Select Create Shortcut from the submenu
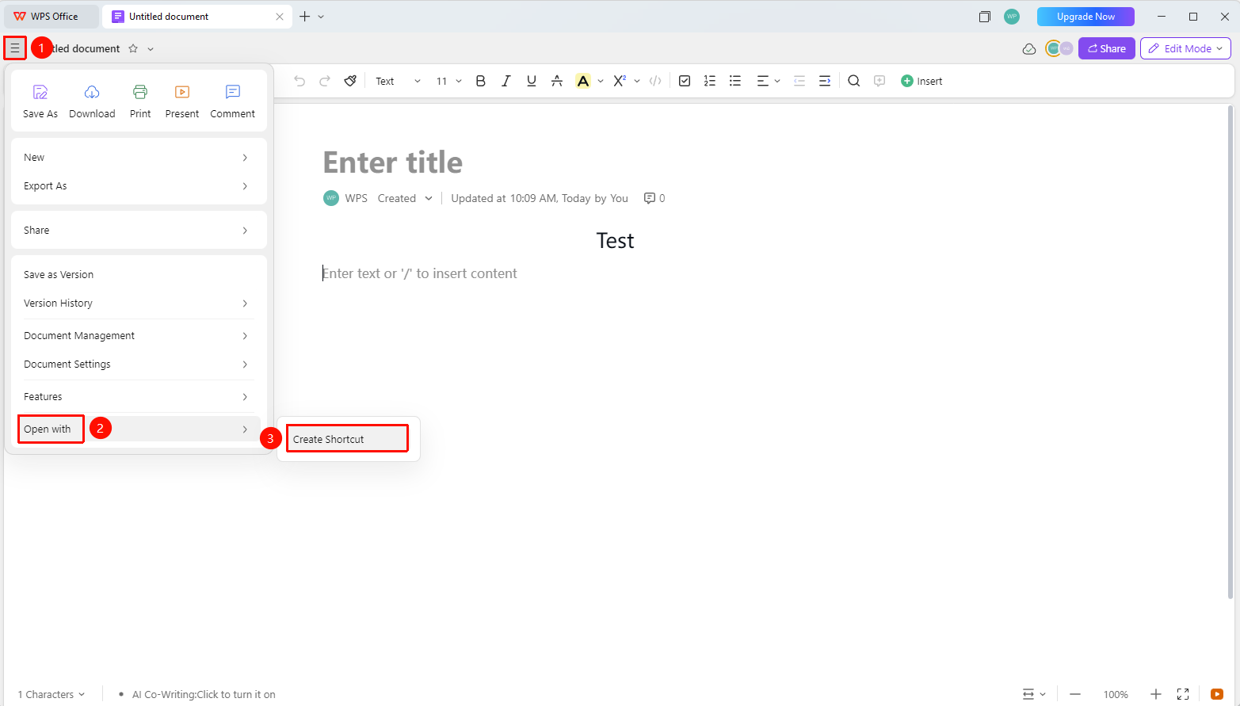This screenshot has width=1240, height=706. [x=348, y=439]
